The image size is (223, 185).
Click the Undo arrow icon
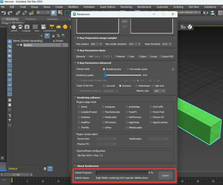coord(4,13)
